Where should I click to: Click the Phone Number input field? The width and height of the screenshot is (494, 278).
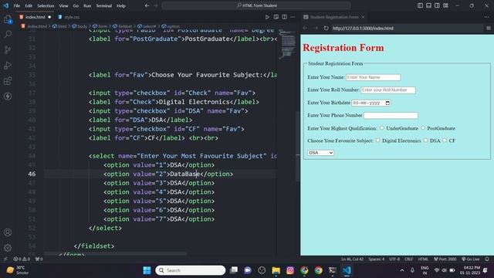pyautogui.click(x=391, y=115)
